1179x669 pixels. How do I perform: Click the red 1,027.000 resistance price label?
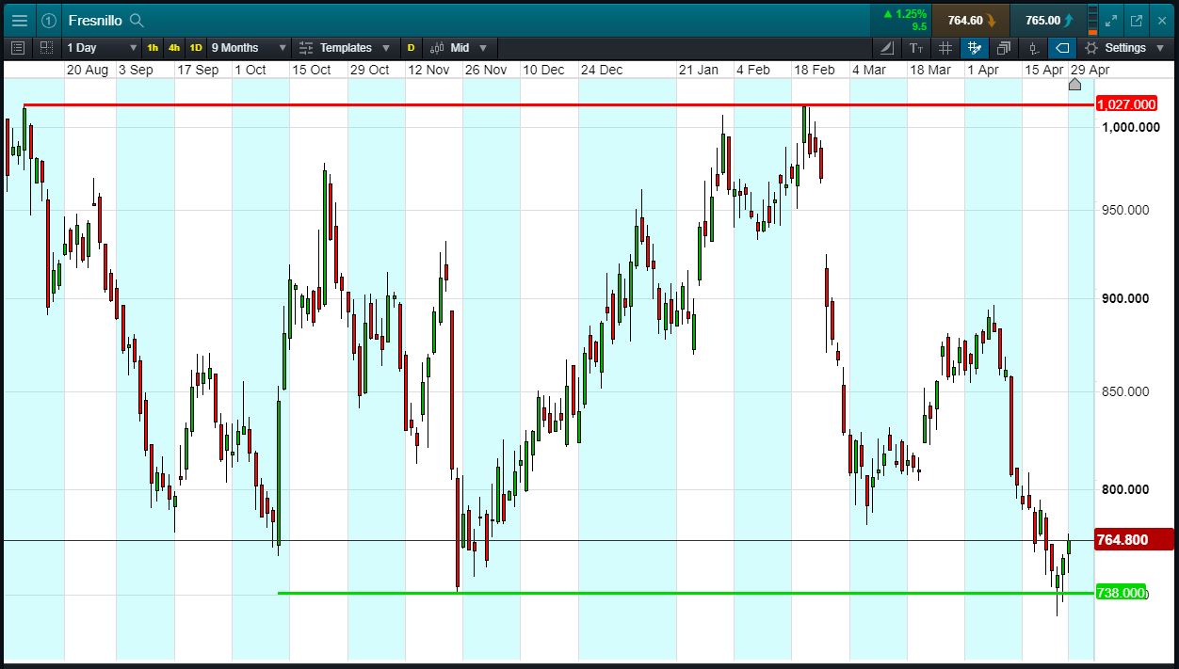click(x=1126, y=104)
